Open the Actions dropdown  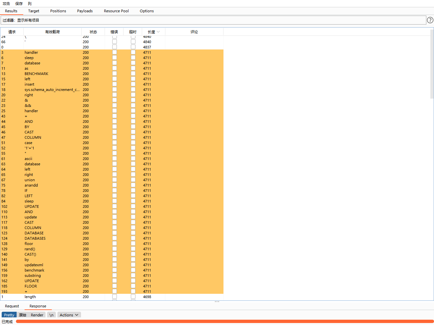[x=69, y=315]
